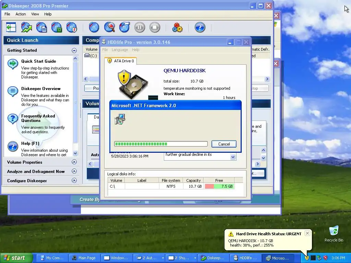The width and height of the screenshot is (351, 263).
Task: Click 7.5 GB free space bar
Action: click(x=219, y=186)
